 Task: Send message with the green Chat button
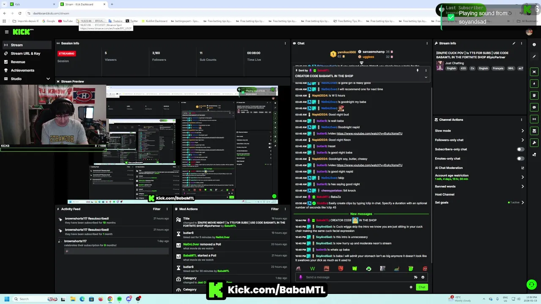(422, 287)
